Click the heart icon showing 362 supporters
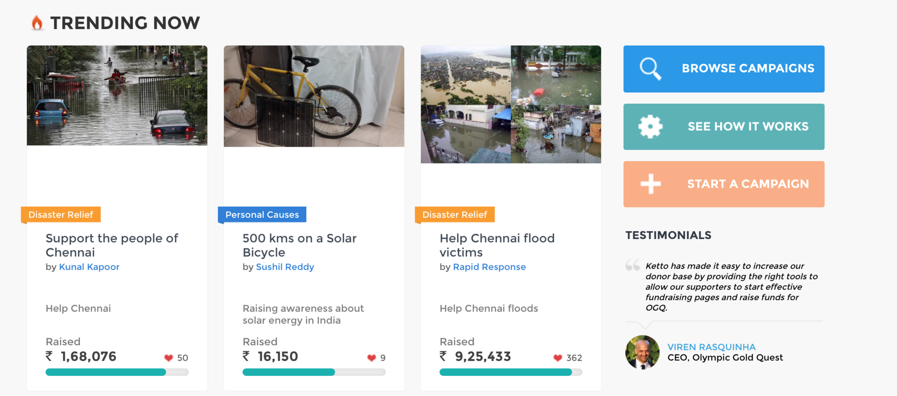Image resolution: width=897 pixels, height=396 pixels. point(558,358)
